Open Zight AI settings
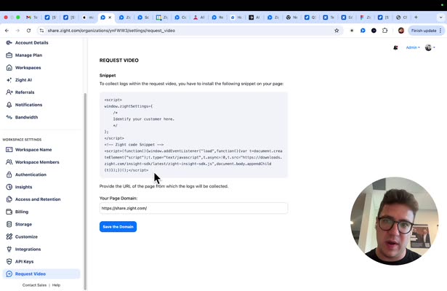The image size is (447, 291). pos(19,80)
